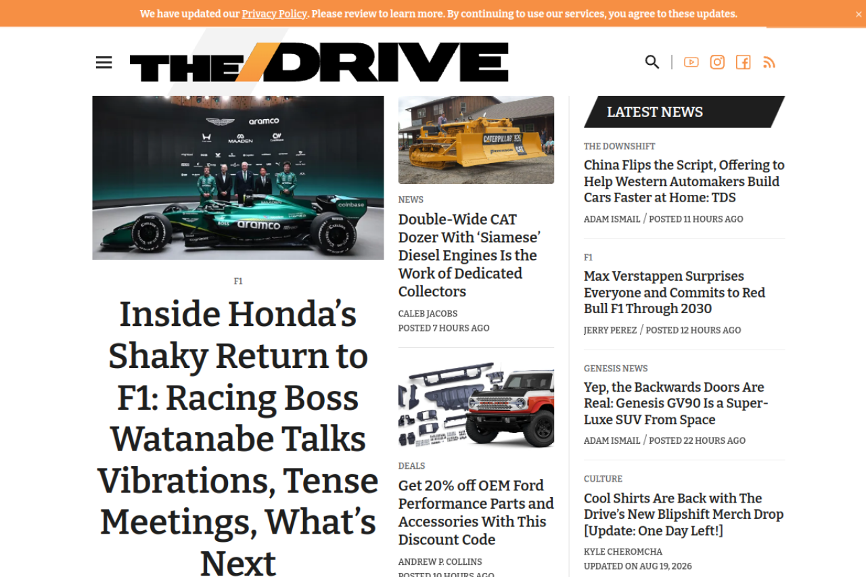Open the Genesis GV90 Backwards Doors article
866x577 pixels.
click(676, 403)
